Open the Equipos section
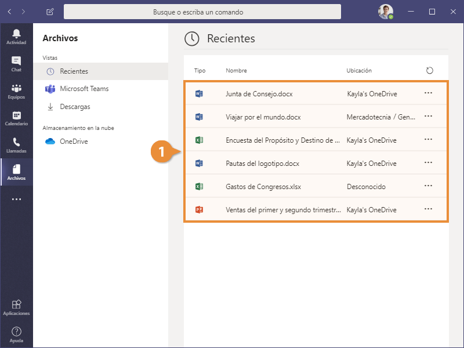The height and width of the screenshot is (348, 464). (x=17, y=90)
